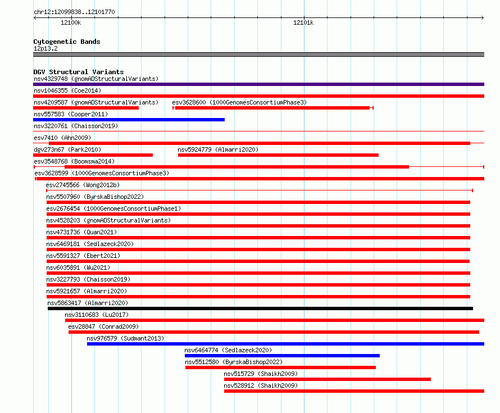The height and width of the screenshot is (413, 500).
Task: Click the chr12:12099838..12101770 region label
Action: [x=74, y=12]
